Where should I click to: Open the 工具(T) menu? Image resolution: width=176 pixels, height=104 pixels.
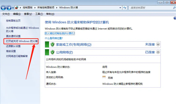click(39, 14)
